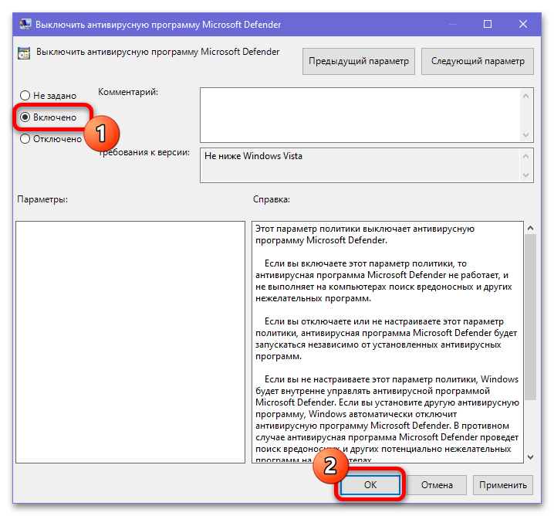Click 'Предыдущий параметр' button
The height and width of the screenshot is (516, 554).
[359, 61]
